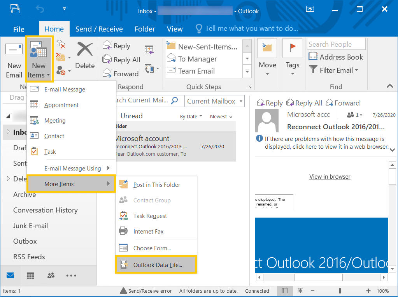Open the Tags dropdown
Image resolution: width=398 pixels, height=297 pixels.
click(x=293, y=58)
